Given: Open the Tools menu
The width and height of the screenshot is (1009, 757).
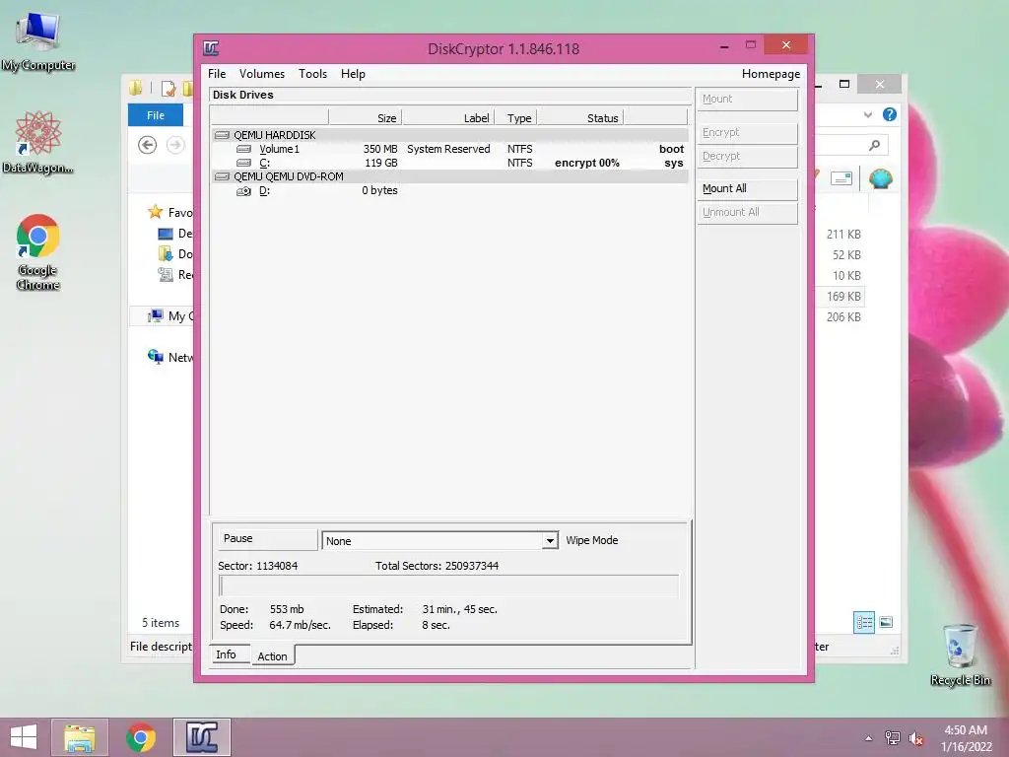Looking at the screenshot, I should pyautogui.click(x=312, y=74).
